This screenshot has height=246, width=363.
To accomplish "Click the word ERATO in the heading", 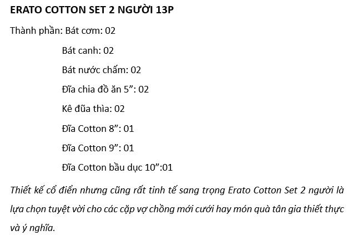I will click(26, 10).
